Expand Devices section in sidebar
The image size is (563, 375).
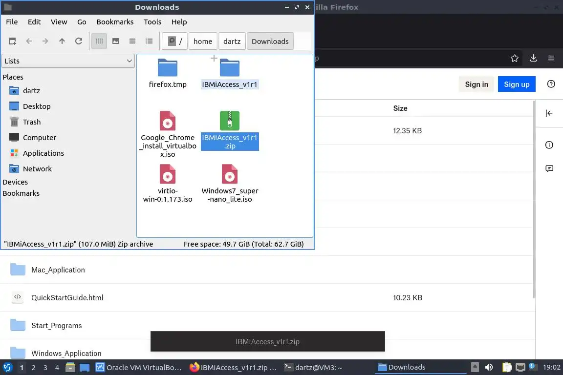point(15,182)
